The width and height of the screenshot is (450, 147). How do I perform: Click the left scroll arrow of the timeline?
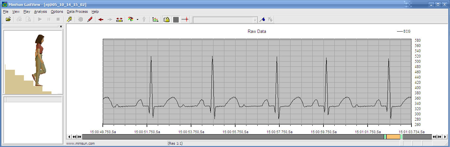tap(69, 137)
